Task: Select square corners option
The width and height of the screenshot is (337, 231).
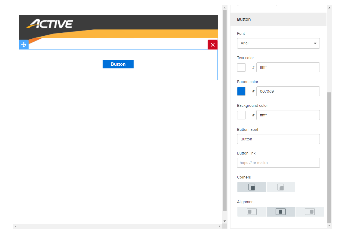Action: [252, 187]
